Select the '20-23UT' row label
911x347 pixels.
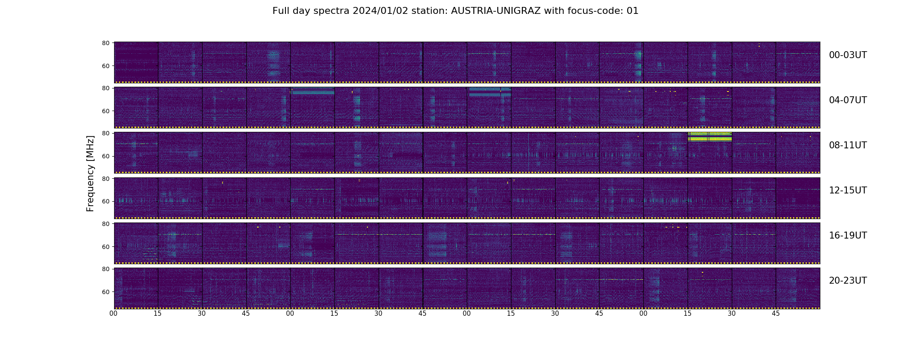848,281
